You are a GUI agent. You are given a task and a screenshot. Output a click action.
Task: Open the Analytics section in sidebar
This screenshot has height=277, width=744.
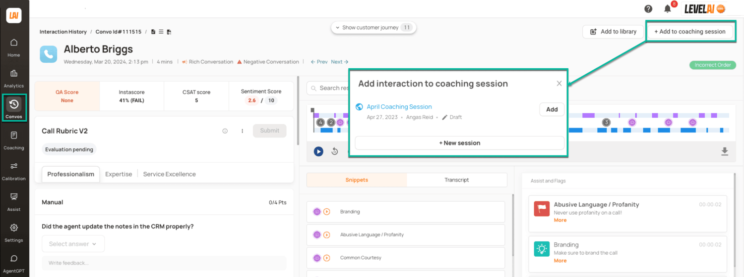[14, 78]
